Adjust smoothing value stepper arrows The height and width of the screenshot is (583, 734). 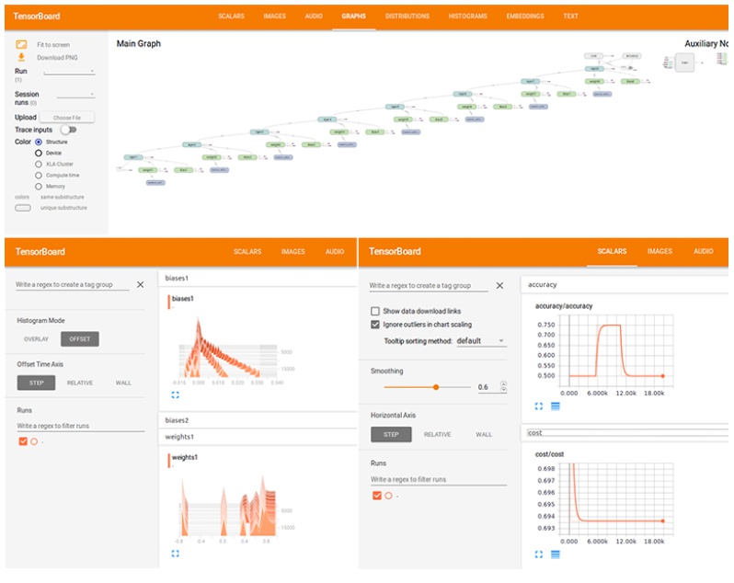coord(504,387)
